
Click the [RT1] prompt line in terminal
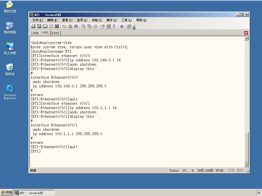36,151
